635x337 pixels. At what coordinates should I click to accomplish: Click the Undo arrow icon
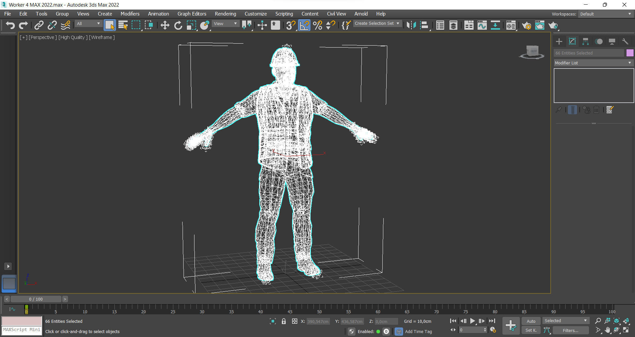(10, 25)
